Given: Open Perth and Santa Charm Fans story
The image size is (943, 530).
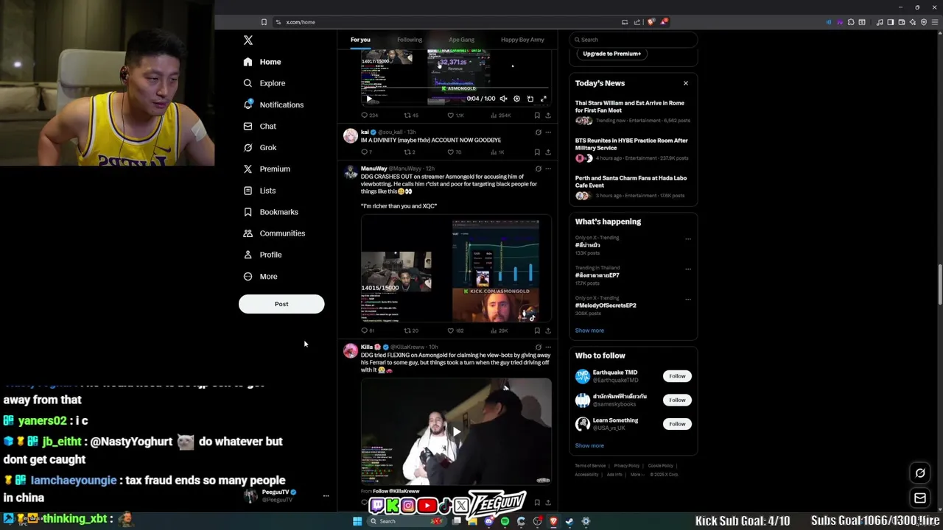Looking at the screenshot, I should (x=633, y=187).
